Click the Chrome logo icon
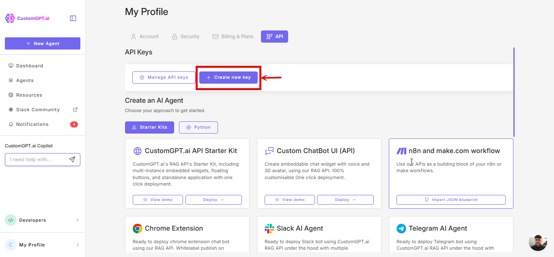Screen dimensions: 554x257 [x=138, y=229]
